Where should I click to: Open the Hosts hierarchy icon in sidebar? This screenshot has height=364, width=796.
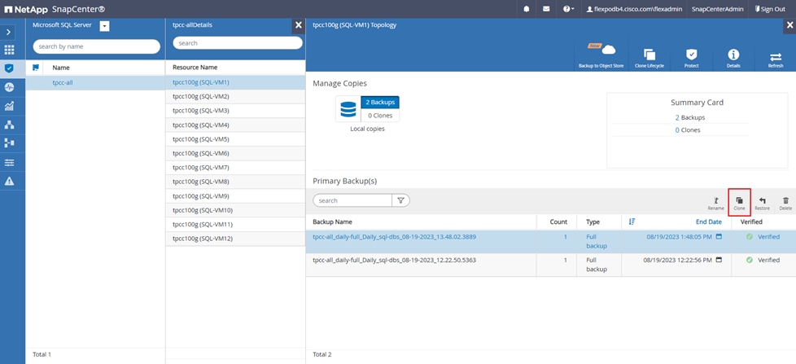9,125
